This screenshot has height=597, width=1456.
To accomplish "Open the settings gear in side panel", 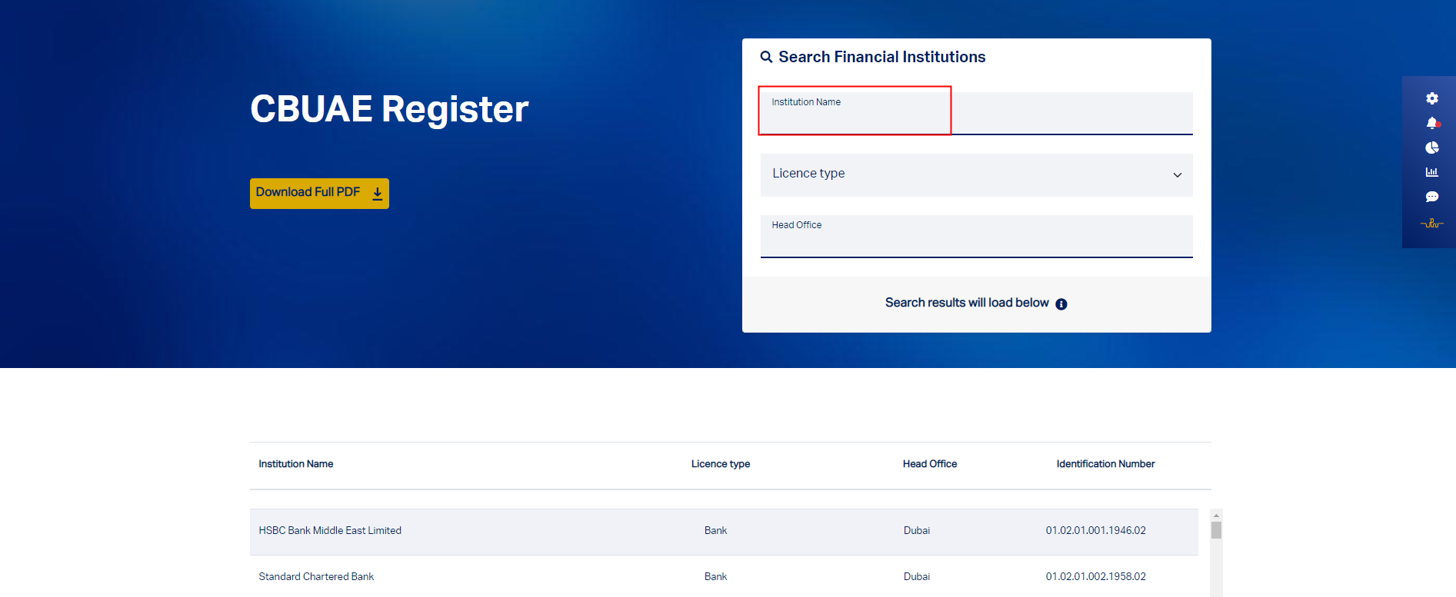I will [x=1431, y=98].
